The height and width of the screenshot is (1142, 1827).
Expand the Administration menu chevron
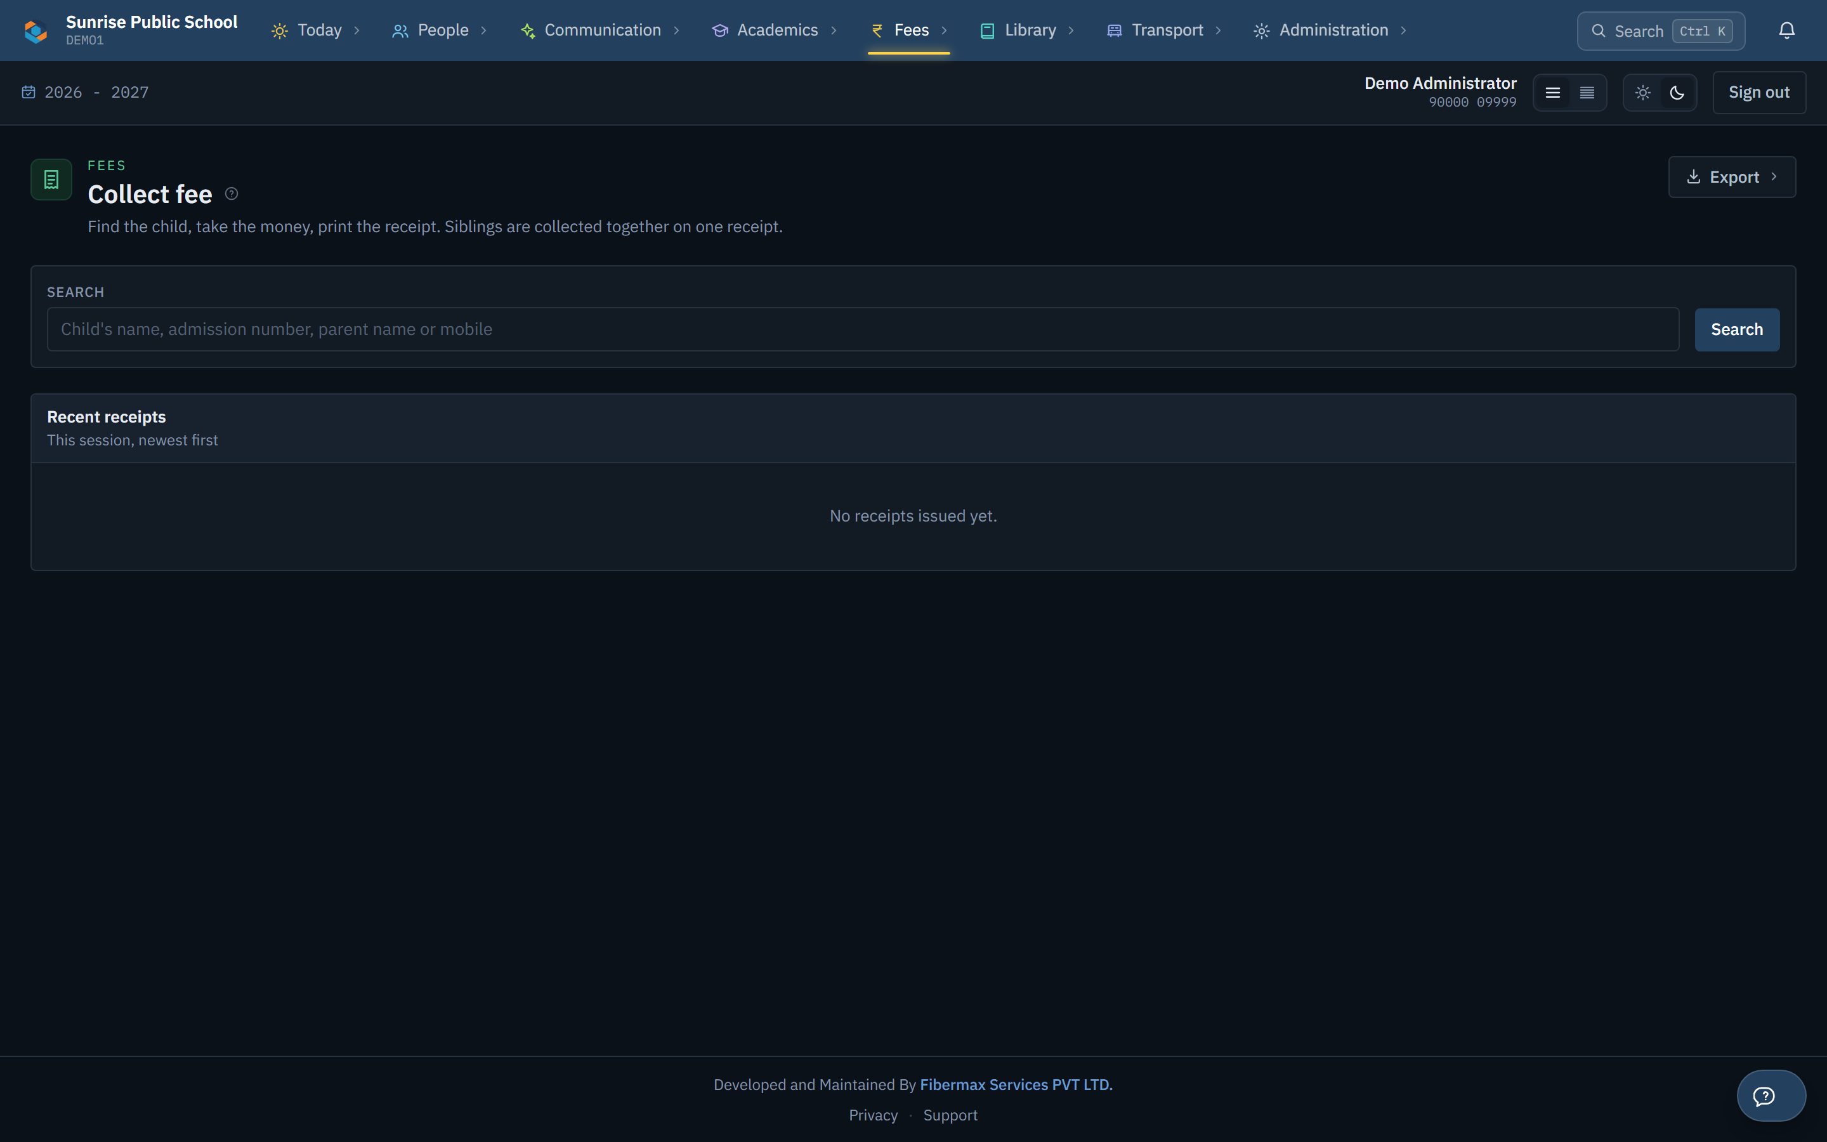[1403, 30]
